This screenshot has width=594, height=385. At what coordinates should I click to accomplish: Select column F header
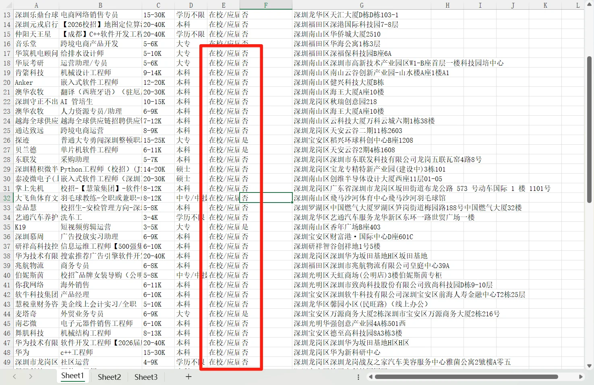click(266, 5)
